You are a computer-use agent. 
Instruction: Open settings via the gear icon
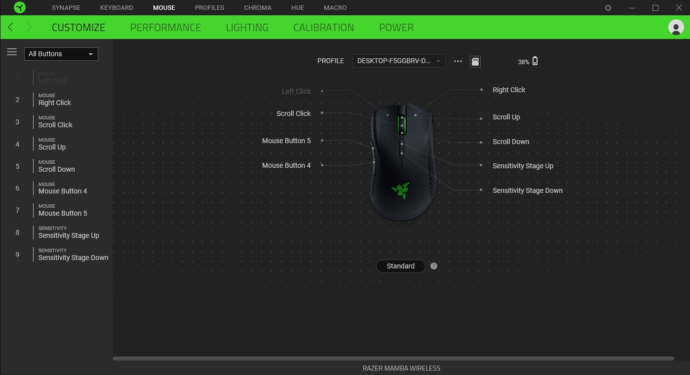coord(608,8)
